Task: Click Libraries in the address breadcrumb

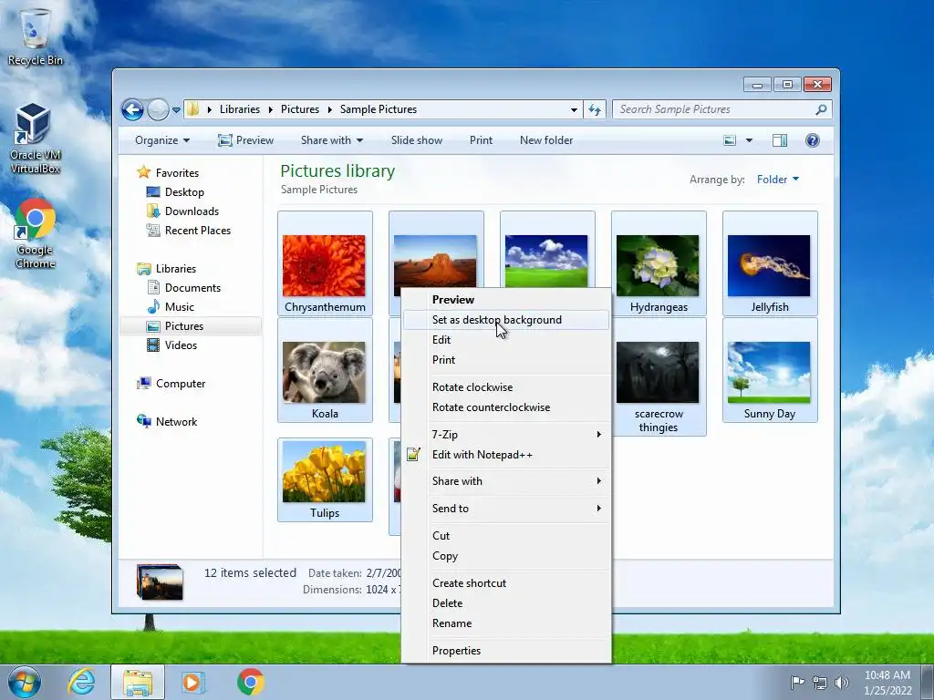Action: [240, 109]
